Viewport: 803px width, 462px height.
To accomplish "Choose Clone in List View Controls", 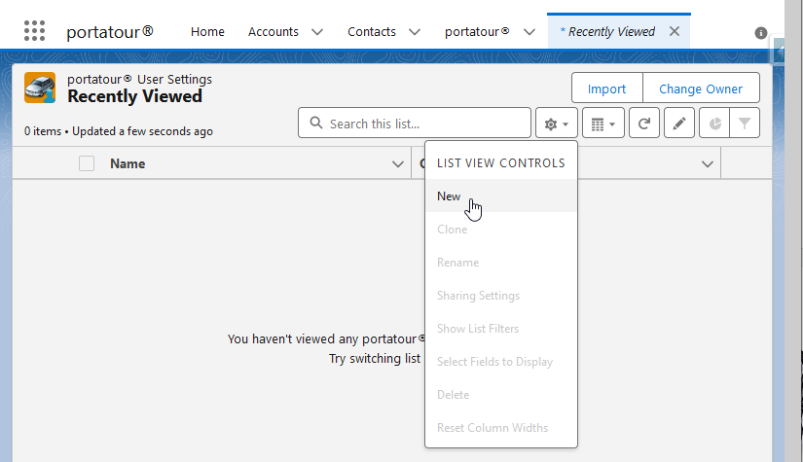I will (501, 230).
